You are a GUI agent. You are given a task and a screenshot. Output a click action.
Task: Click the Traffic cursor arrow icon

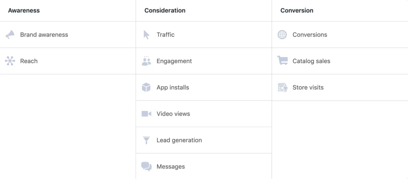[147, 35]
